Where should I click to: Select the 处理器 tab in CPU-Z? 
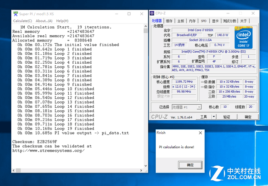(157, 21)
